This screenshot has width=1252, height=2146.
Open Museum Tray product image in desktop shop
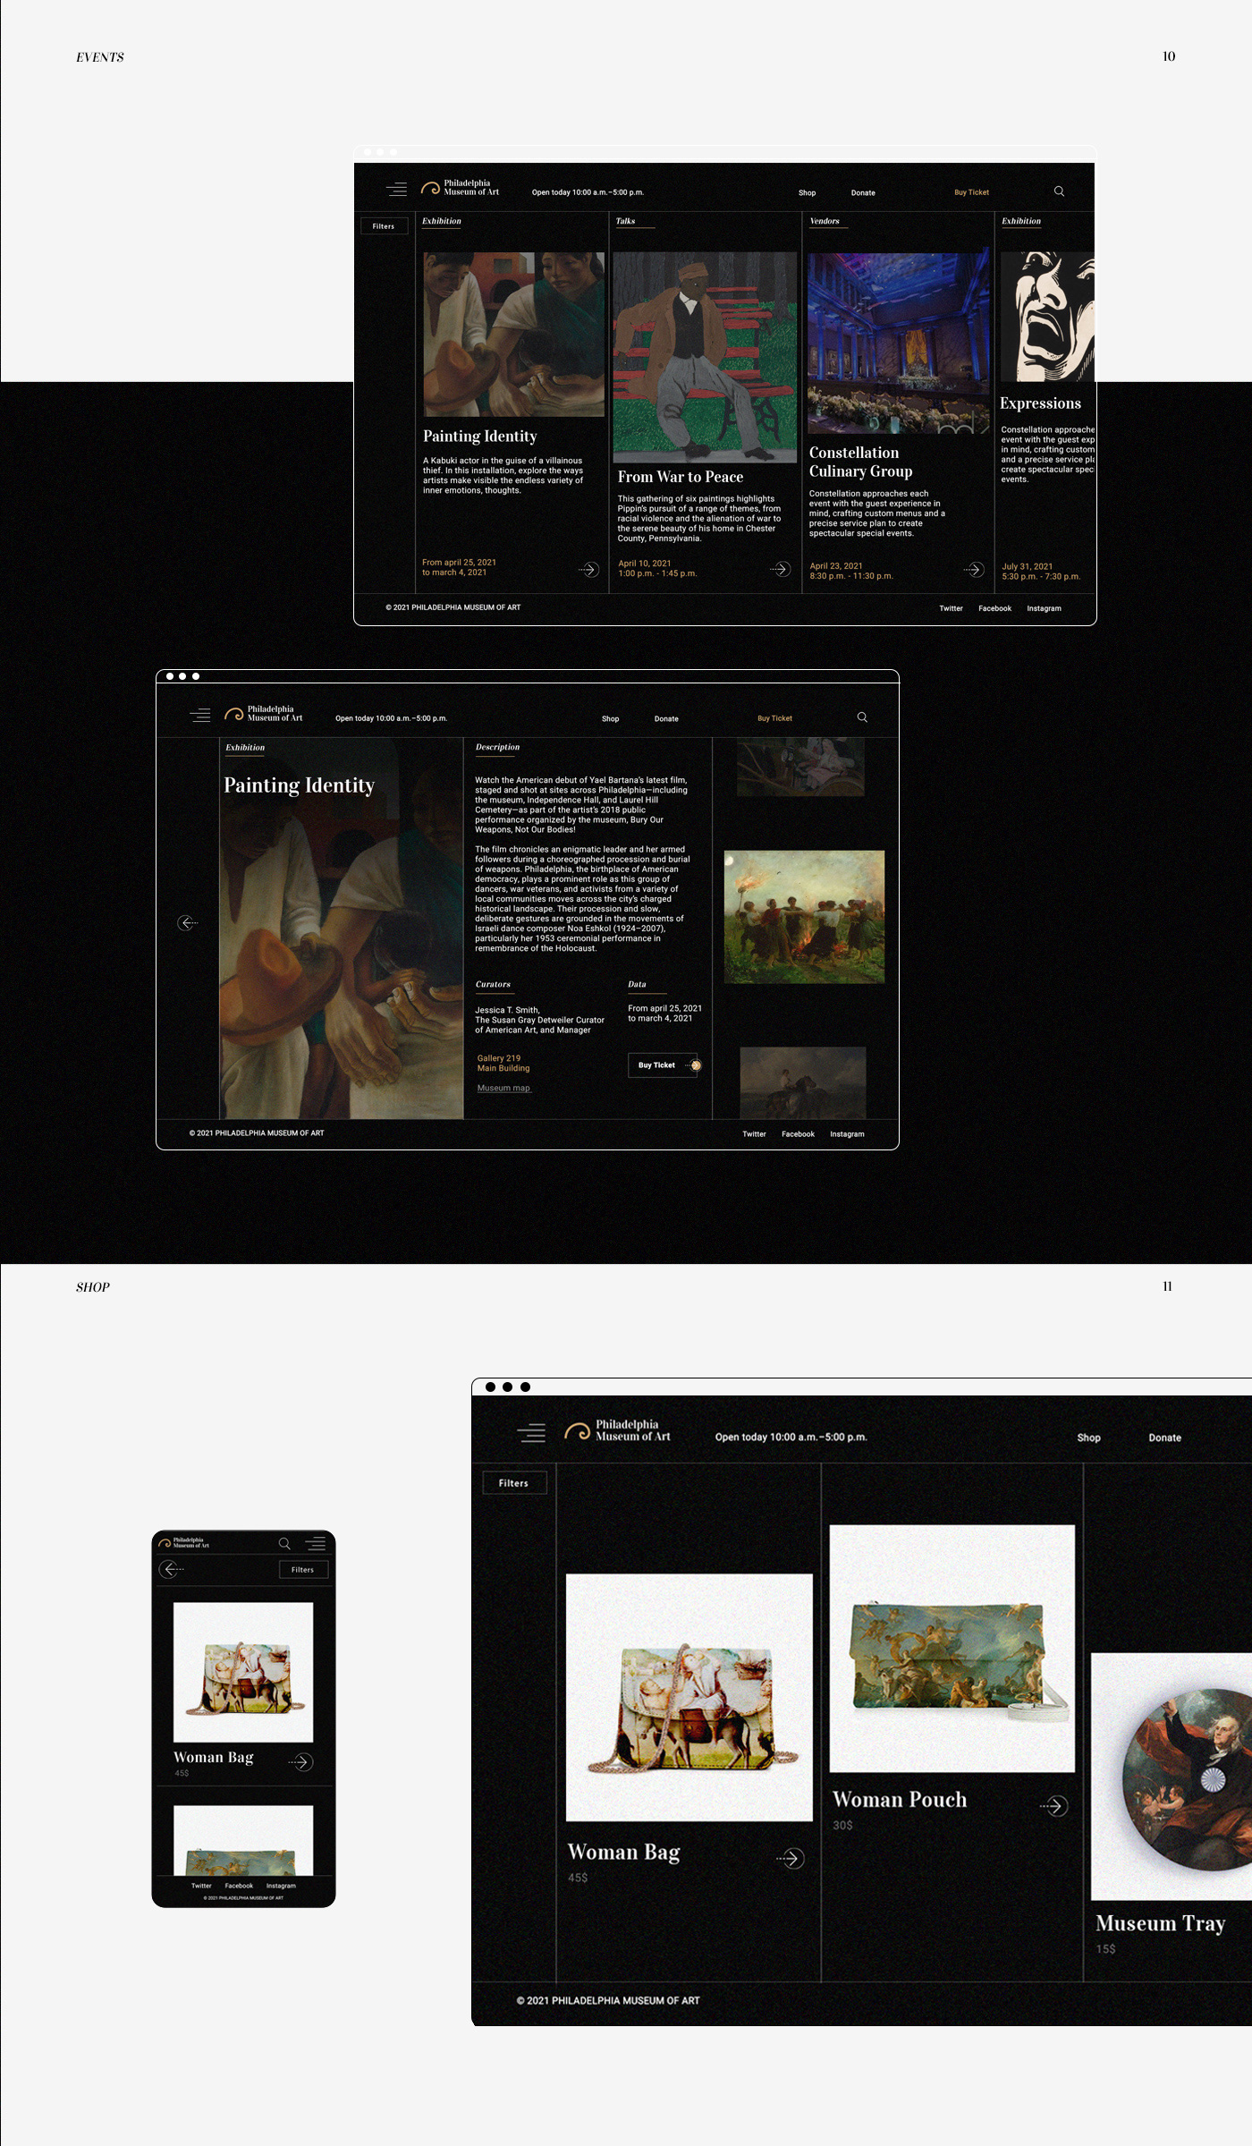coord(1172,1777)
